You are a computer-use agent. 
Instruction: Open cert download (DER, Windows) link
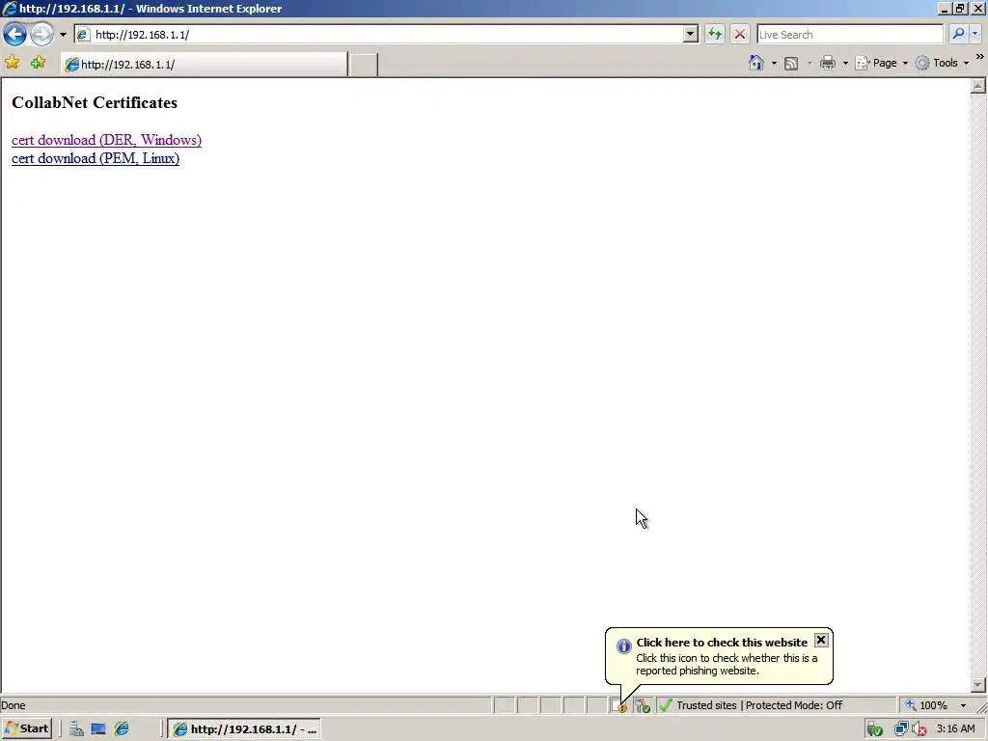(106, 140)
